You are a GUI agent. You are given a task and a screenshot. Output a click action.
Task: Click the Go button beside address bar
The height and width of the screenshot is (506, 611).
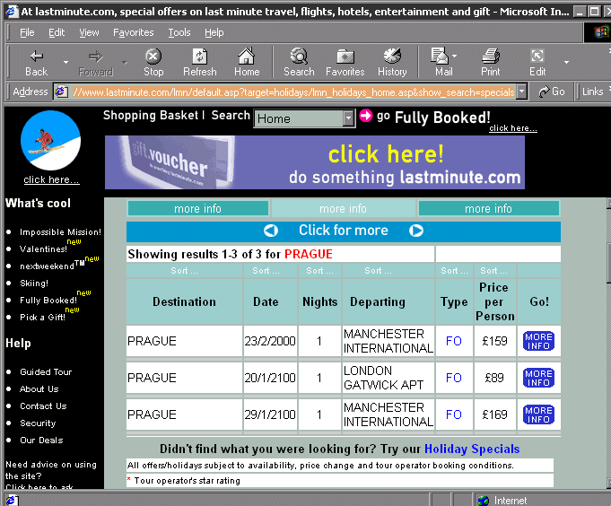(x=552, y=92)
